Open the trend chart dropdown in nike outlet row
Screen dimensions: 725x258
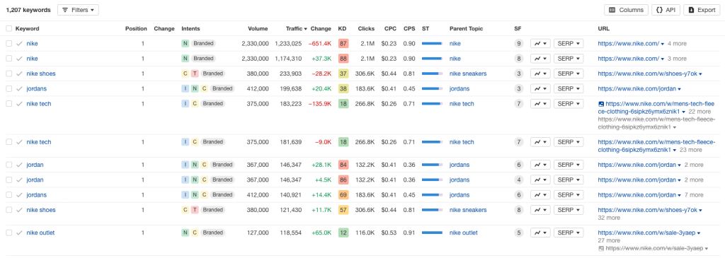540,233
